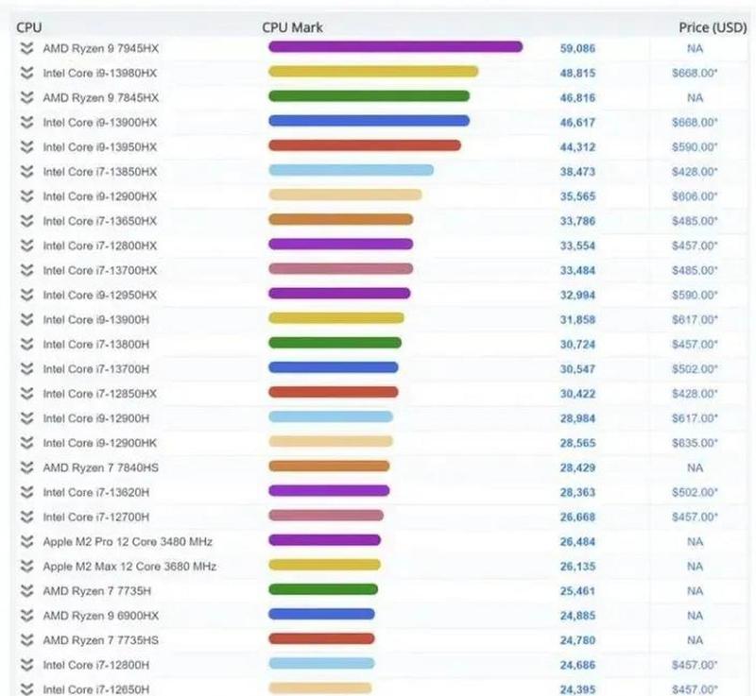756x696 pixels.
Task: Open the $457.00 price for Intel Core i7-12700H
Action: 695,517
